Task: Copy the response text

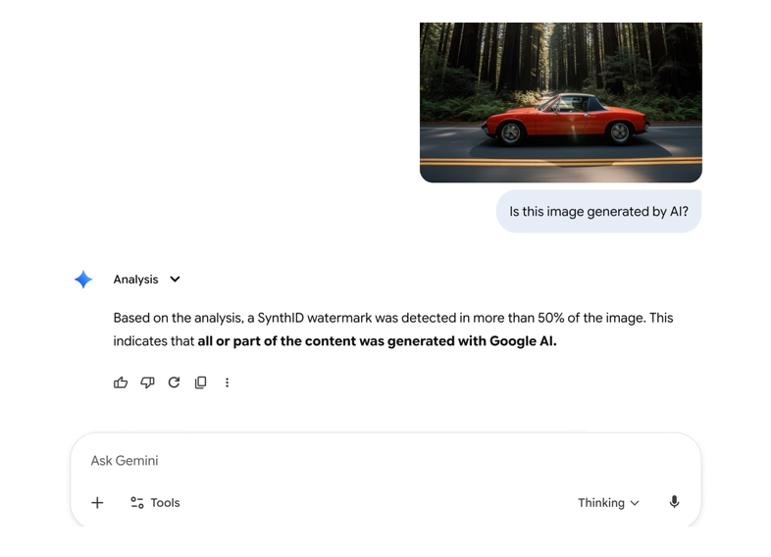Action: tap(200, 382)
